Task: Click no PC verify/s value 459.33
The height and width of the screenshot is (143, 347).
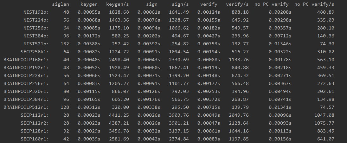Action: [326, 68]
